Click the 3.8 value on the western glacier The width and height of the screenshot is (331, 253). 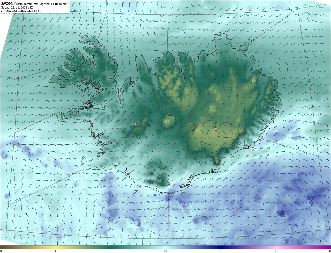pyautogui.click(x=134, y=124)
